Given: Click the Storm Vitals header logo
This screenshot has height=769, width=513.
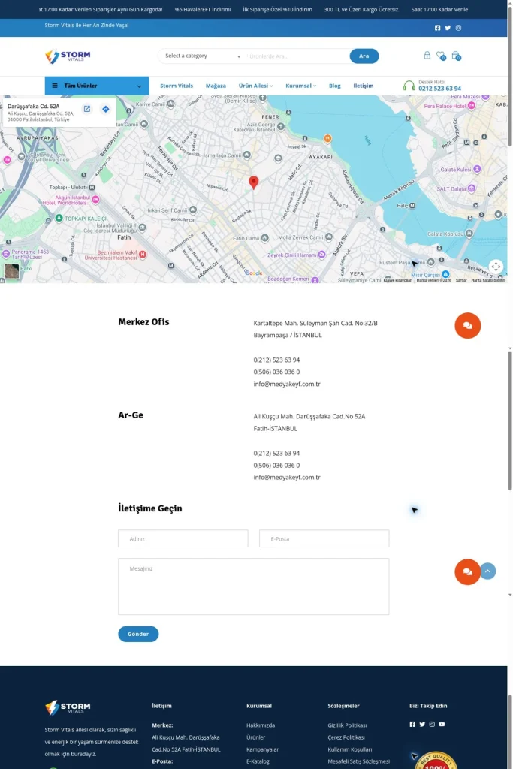Looking at the screenshot, I should pos(68,56).
